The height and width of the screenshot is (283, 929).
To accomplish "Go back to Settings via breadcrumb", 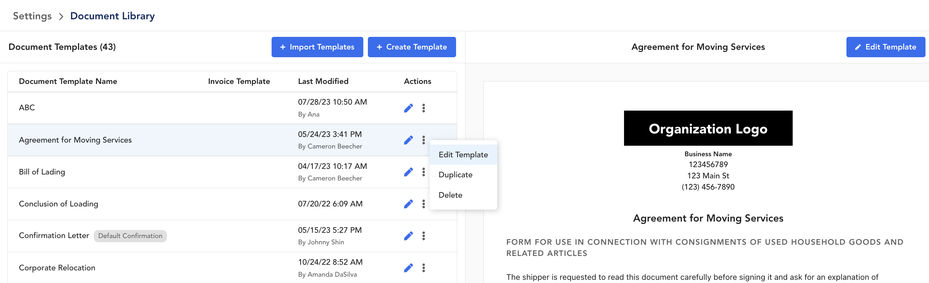I will [32, 16].
